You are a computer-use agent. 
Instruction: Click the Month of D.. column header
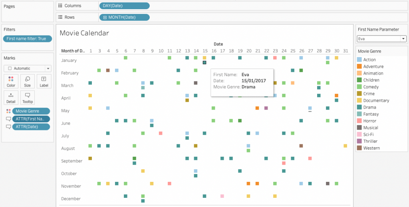72,51
